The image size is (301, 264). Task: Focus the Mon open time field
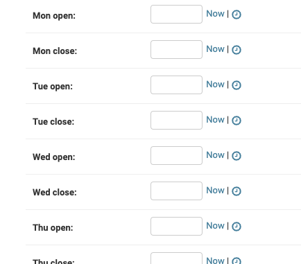pyautogui.click(x=176, y=15)
